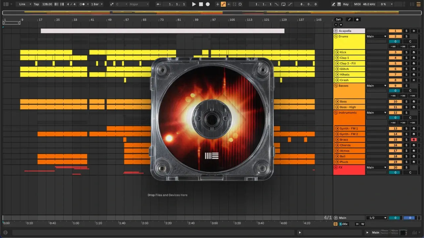424x238 pixels.
Task: Toggle the Arrangement Loop switch
Action: click(283, 4)
